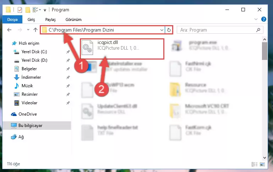
Task: Close the Program window
Action: click(x=260, y=10)
